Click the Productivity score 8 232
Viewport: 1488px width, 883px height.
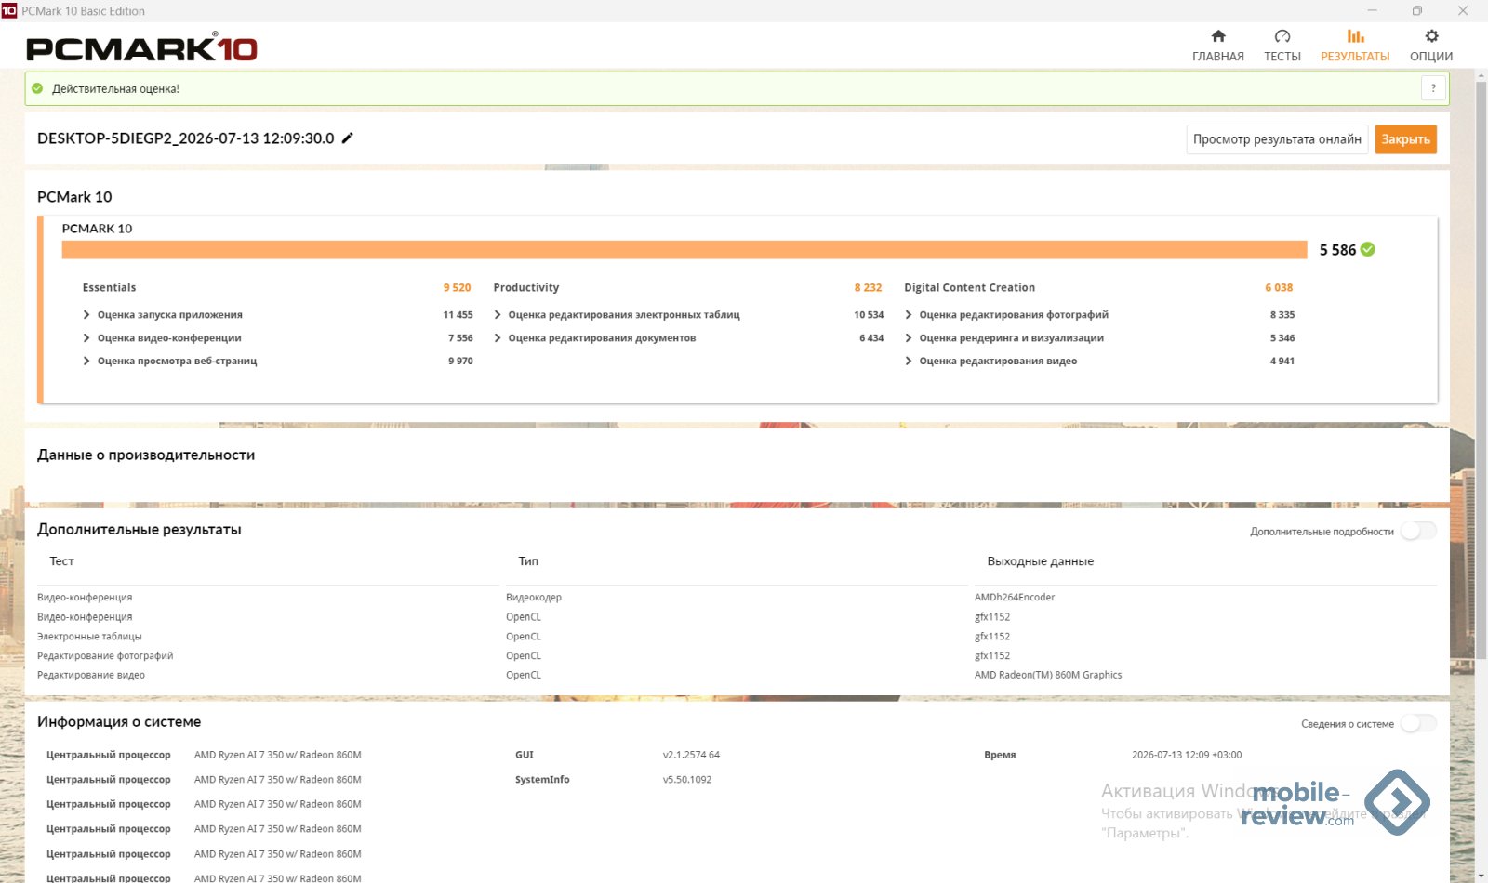coord(868,288)
